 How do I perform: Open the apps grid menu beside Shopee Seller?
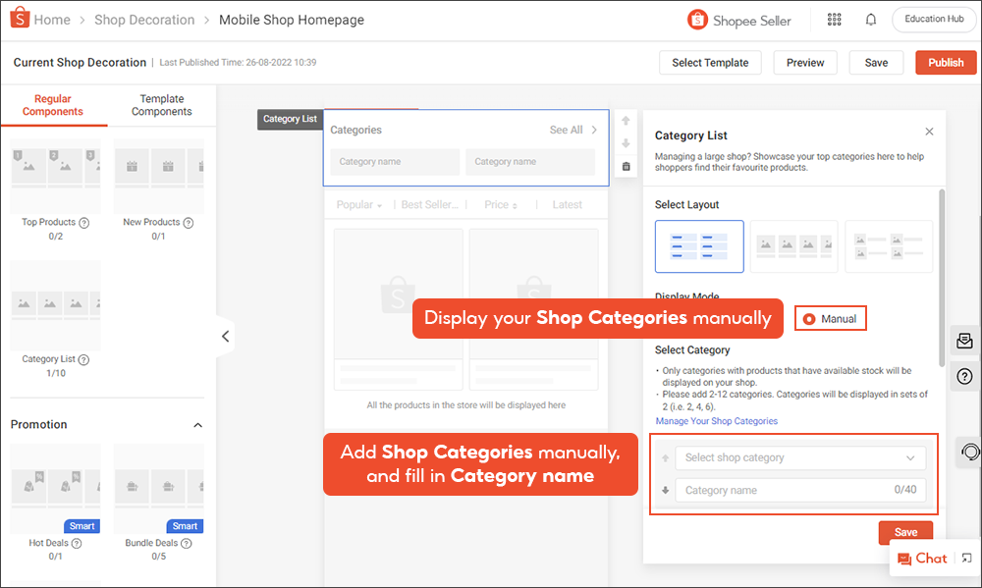click(x=834, y=19)
